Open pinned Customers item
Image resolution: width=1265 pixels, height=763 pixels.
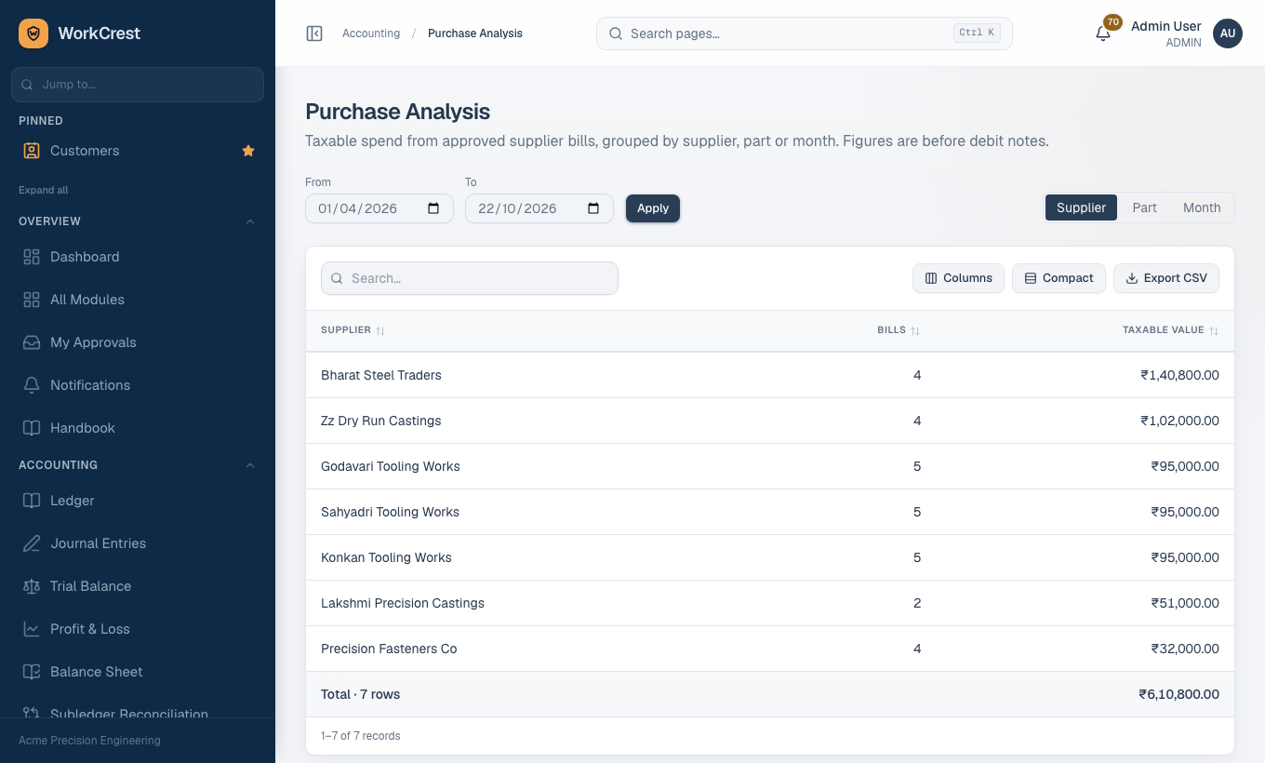point(121,151)
